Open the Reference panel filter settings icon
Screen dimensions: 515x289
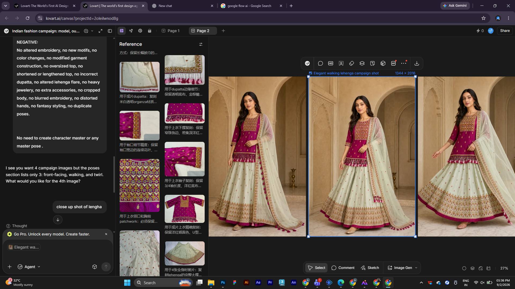pyautogui.click(x=201, y=44)
